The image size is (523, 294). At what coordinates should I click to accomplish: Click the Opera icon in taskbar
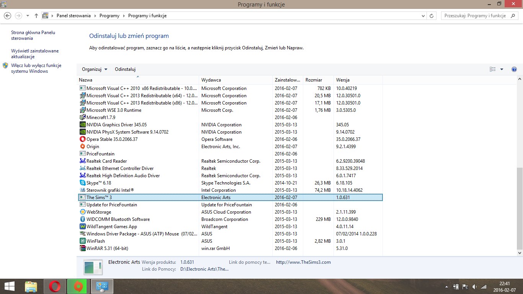pyautogui.click(x=55, y=286)
